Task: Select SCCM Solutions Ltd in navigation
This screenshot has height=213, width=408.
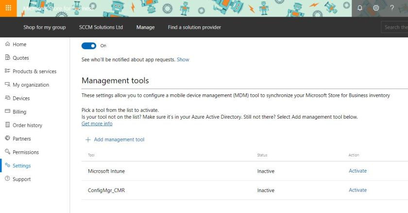Action: 101,27
